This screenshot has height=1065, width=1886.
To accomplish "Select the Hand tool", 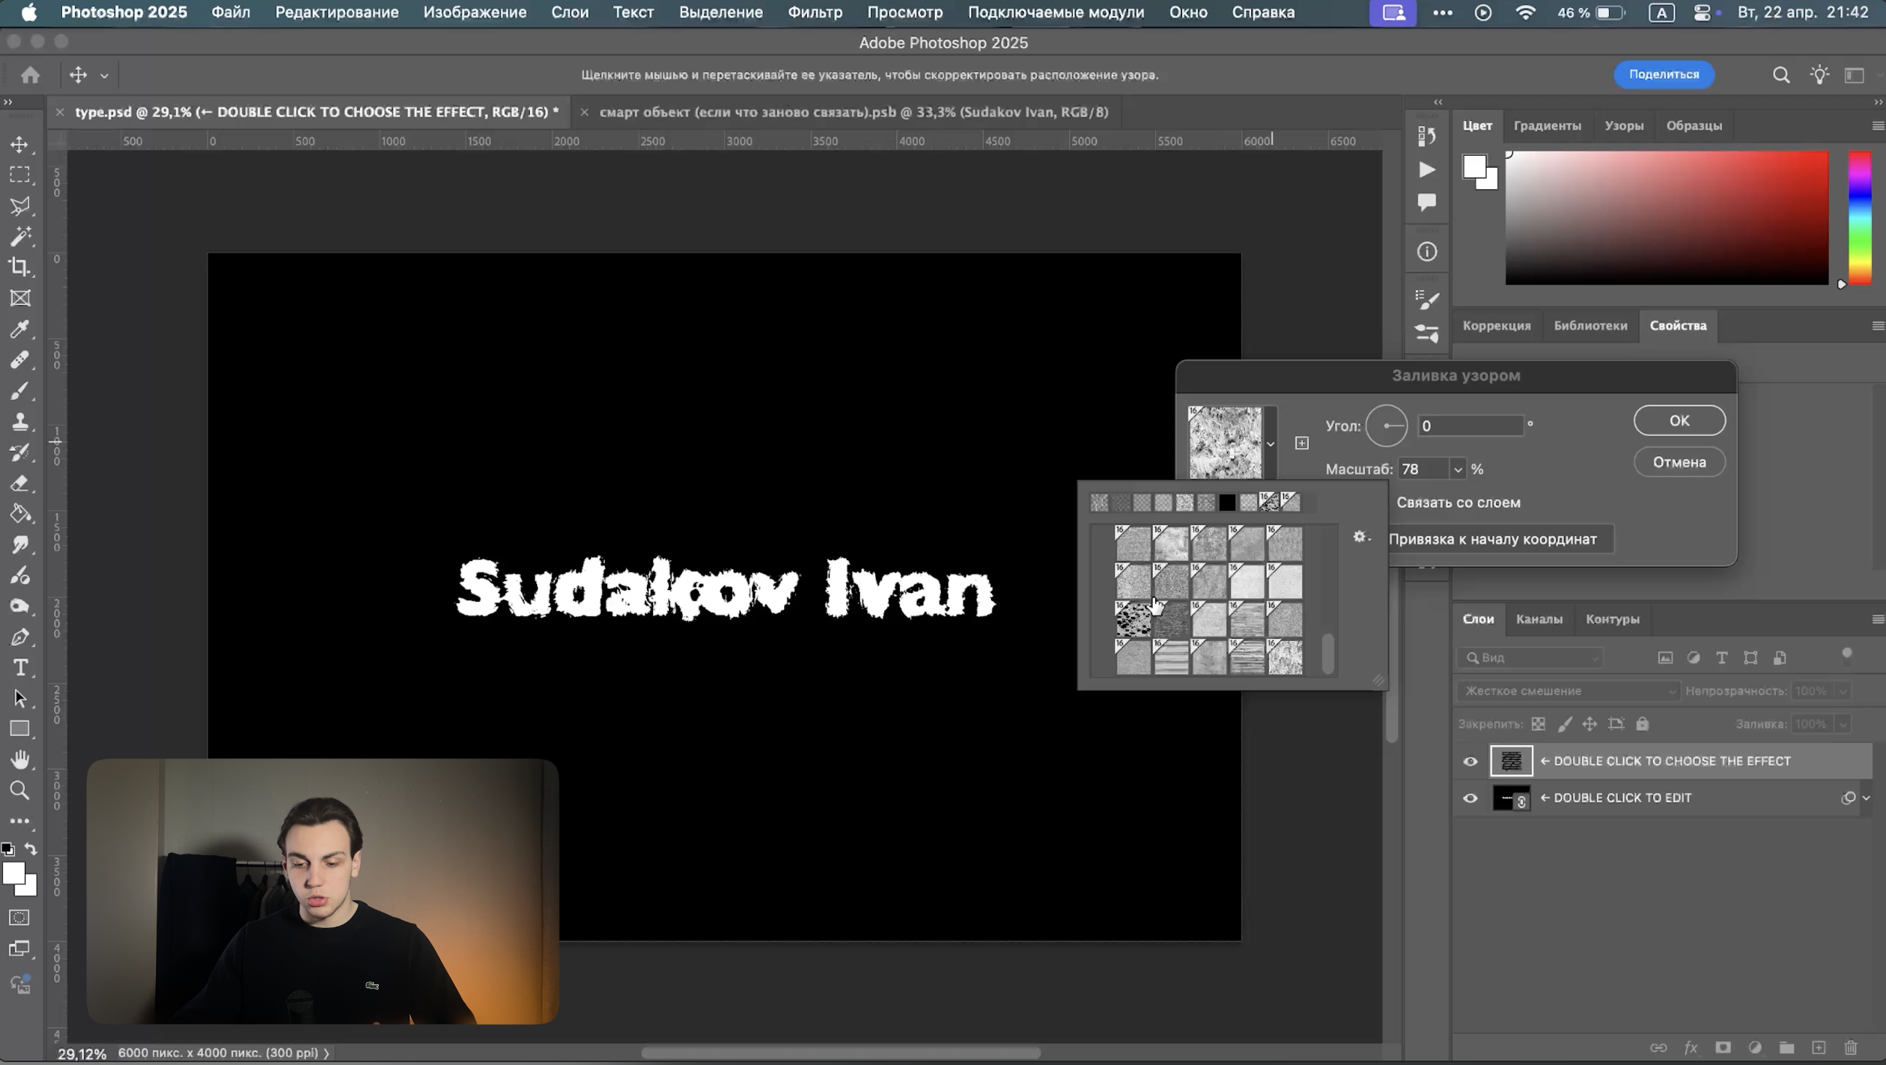I will tap(20, 760).
